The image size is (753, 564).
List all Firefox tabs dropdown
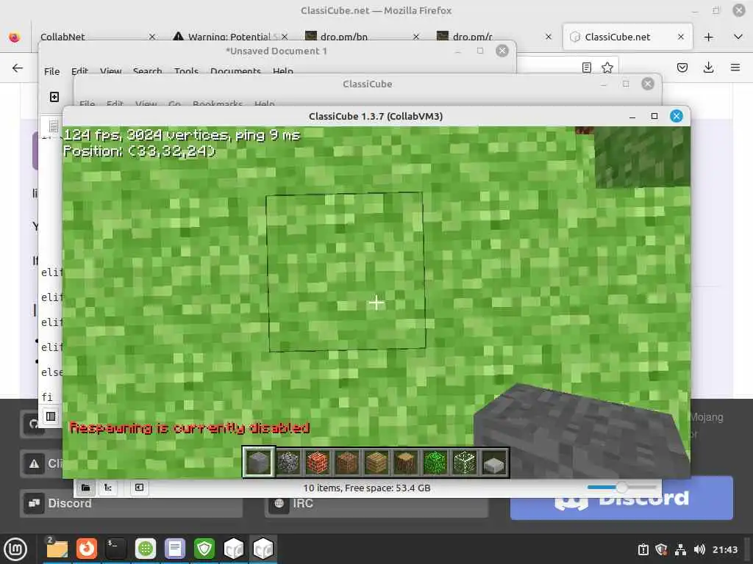(738, 37)
